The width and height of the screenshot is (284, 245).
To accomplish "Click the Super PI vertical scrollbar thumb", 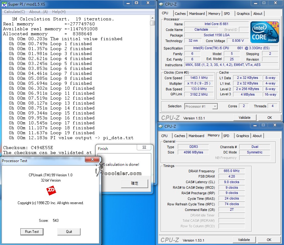I will pos(152,23).
